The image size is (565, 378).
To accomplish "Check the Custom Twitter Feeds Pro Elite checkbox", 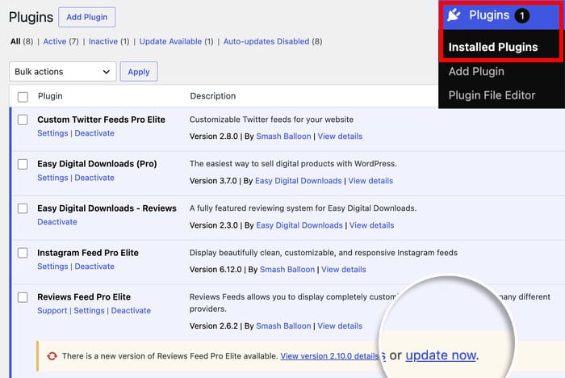I will 23,120.
